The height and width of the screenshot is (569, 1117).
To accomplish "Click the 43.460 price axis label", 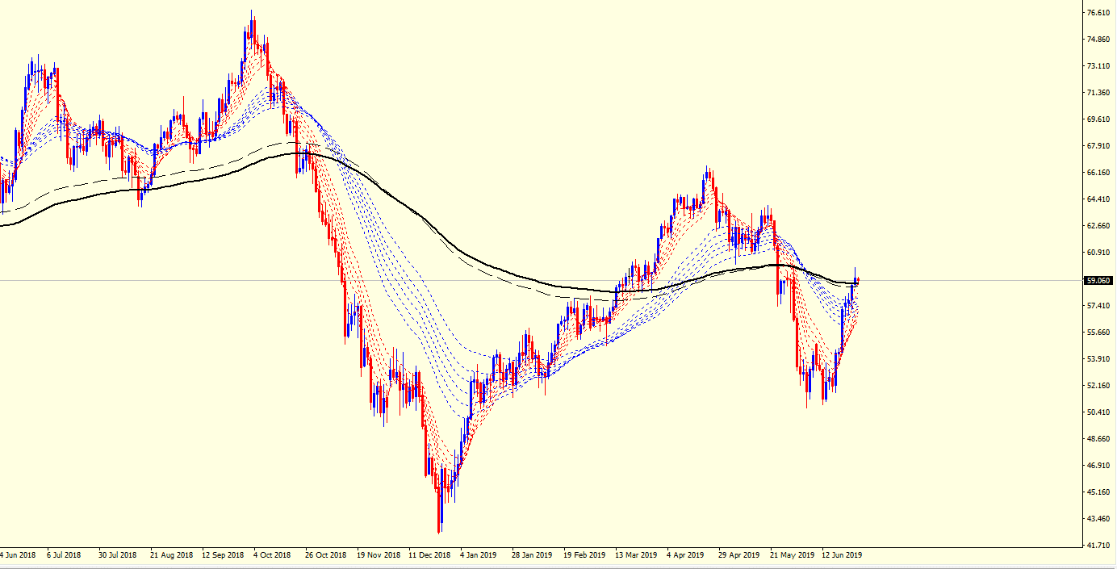I will (1099, 519).
